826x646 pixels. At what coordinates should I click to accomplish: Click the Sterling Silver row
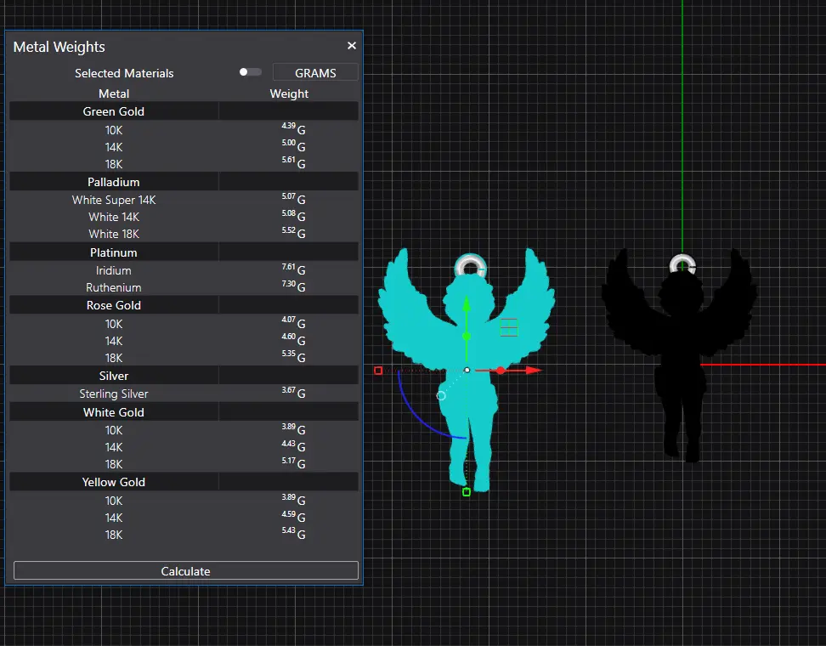pyautogui.click(x=114, y=394)
